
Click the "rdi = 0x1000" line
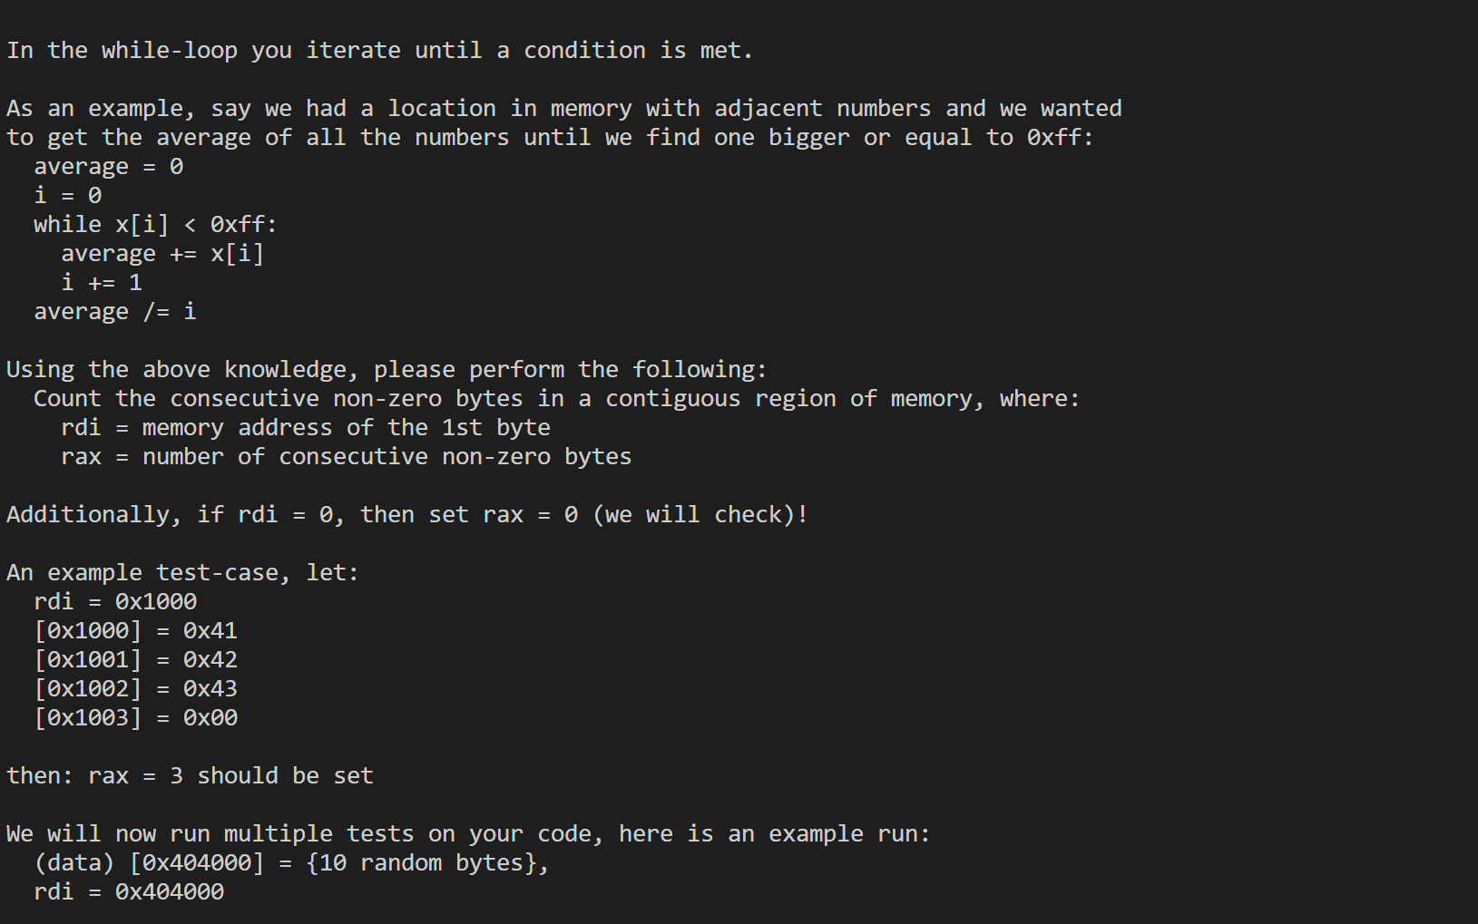tap(115, 602)
